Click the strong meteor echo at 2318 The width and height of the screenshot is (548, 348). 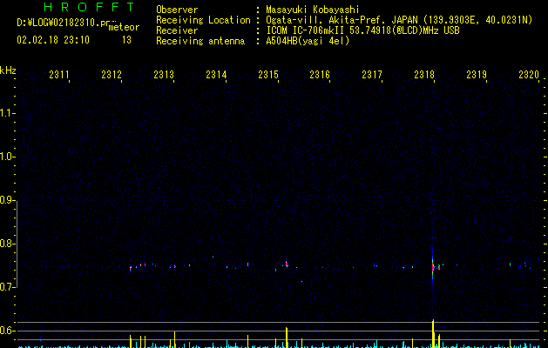[x=433, y=266]
